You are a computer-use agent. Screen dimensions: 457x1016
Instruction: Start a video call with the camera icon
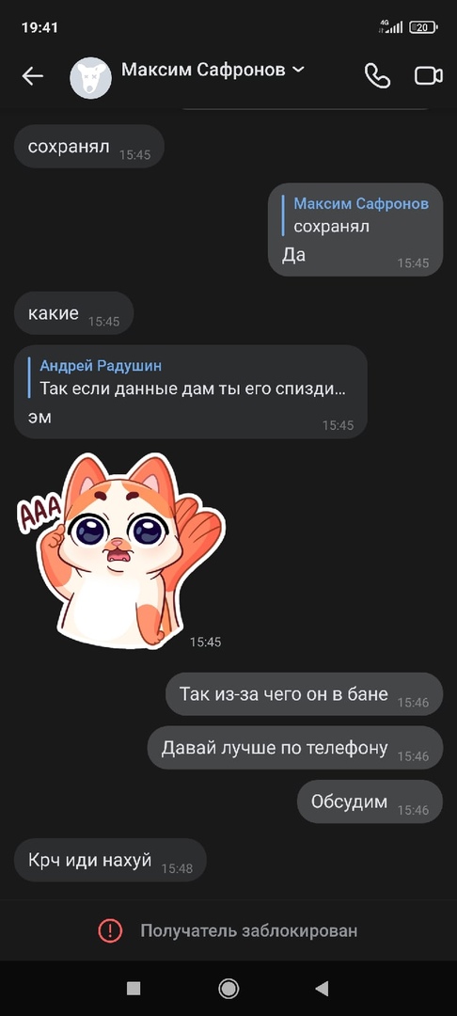click(429, 76)
